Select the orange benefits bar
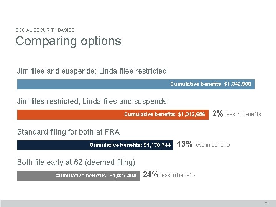Viewport: 276px width, 207px height. pos(69,114)
